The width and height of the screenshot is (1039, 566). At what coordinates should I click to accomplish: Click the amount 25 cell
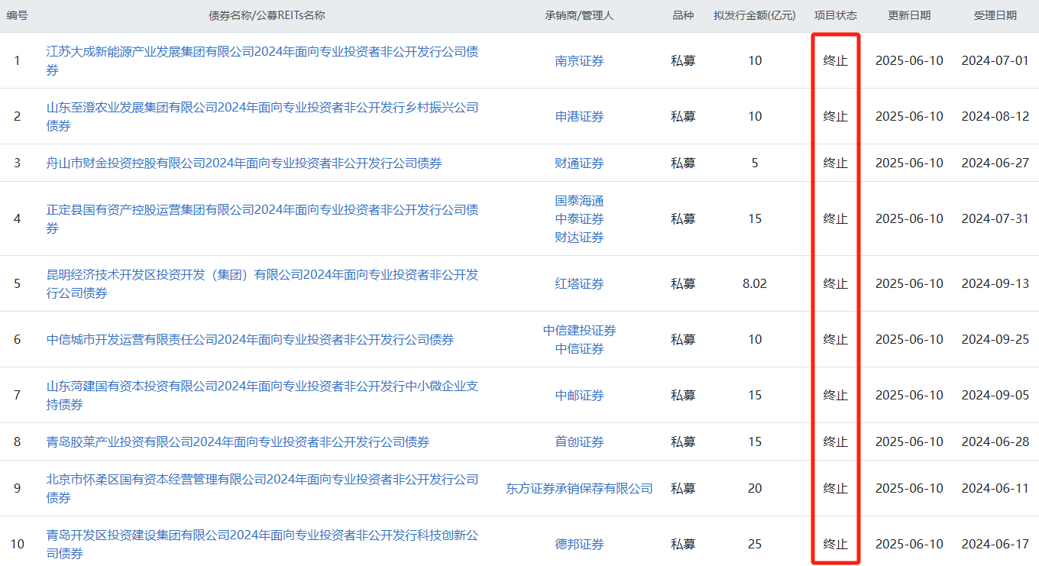pyautogui.click(x=755, y=544)
